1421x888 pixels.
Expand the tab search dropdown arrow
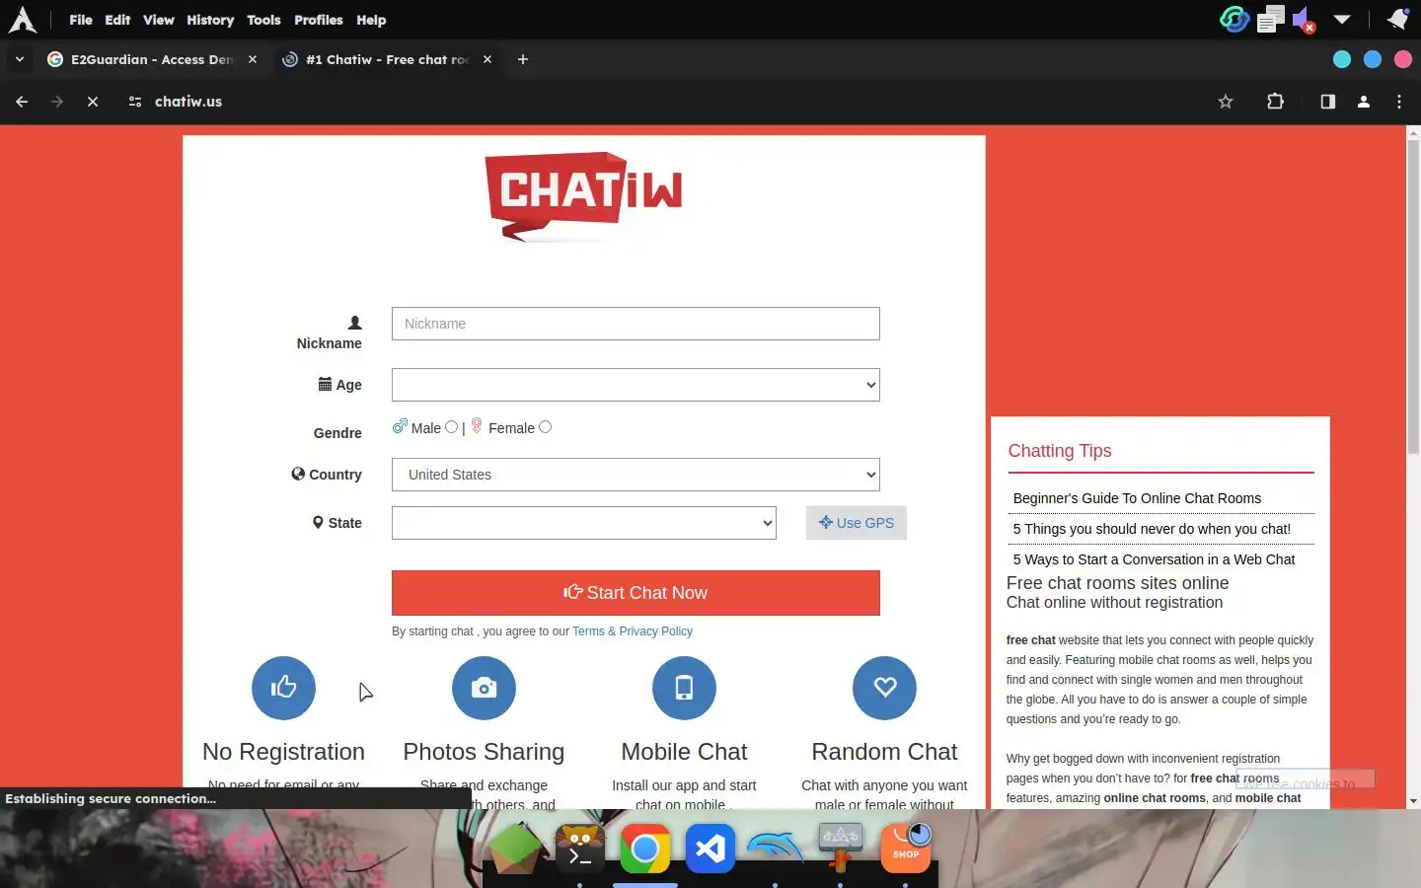[20, 59]
